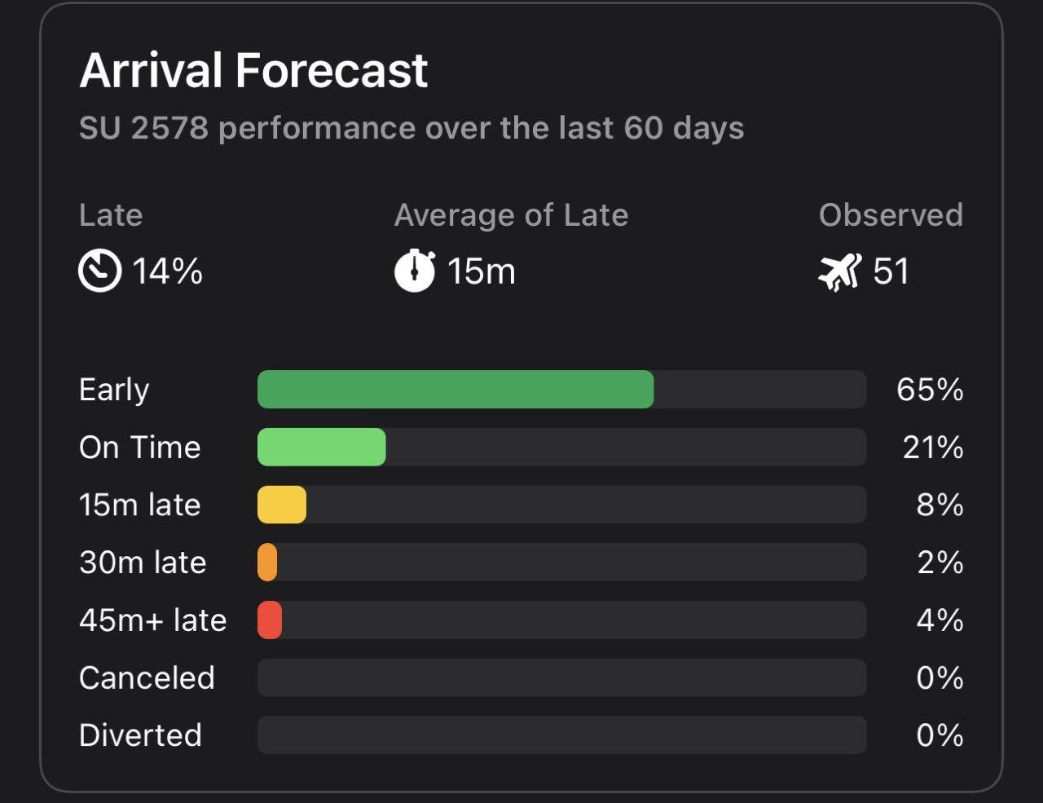
Task: Click the Diverted row label
Action: pyautogui.click(x=140, y=735)
